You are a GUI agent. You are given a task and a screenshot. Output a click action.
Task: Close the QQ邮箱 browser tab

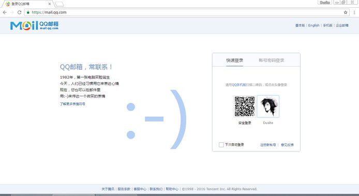pos(50,4)
